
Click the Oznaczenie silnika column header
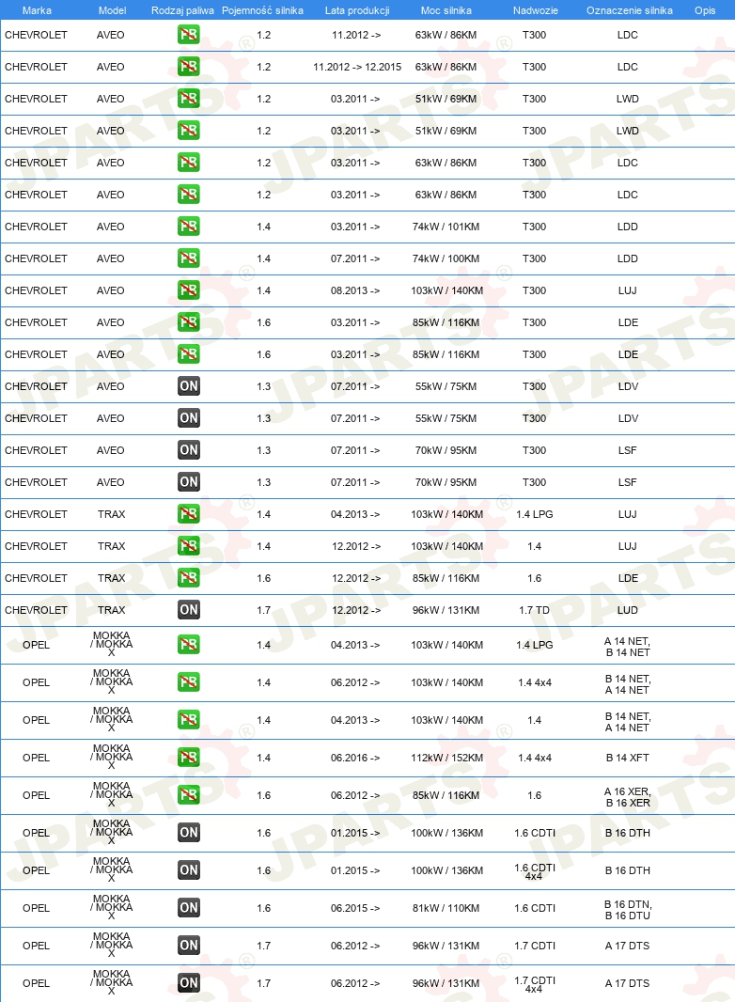tap(629, 10)
